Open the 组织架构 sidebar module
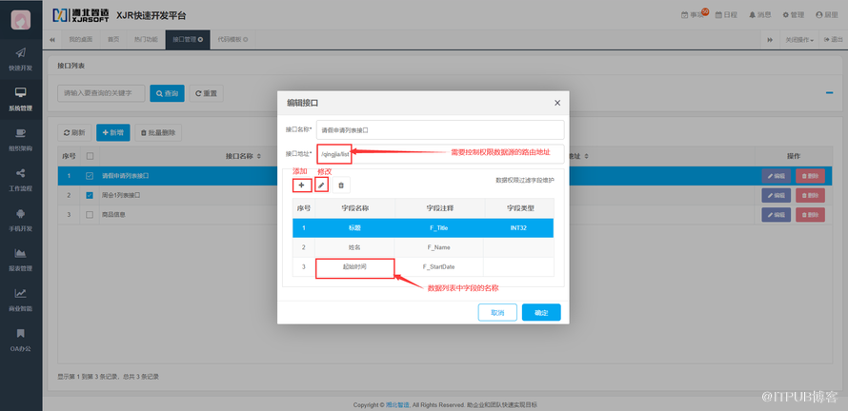Viewport: 848px width, 411px height. click(x=21, y=139)
